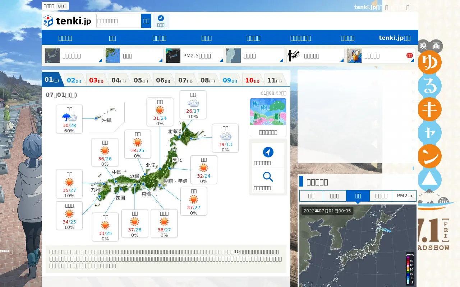This screenshot has height=287, width=460.
Task: Select the 09 date tab
Action: [230, 80]
